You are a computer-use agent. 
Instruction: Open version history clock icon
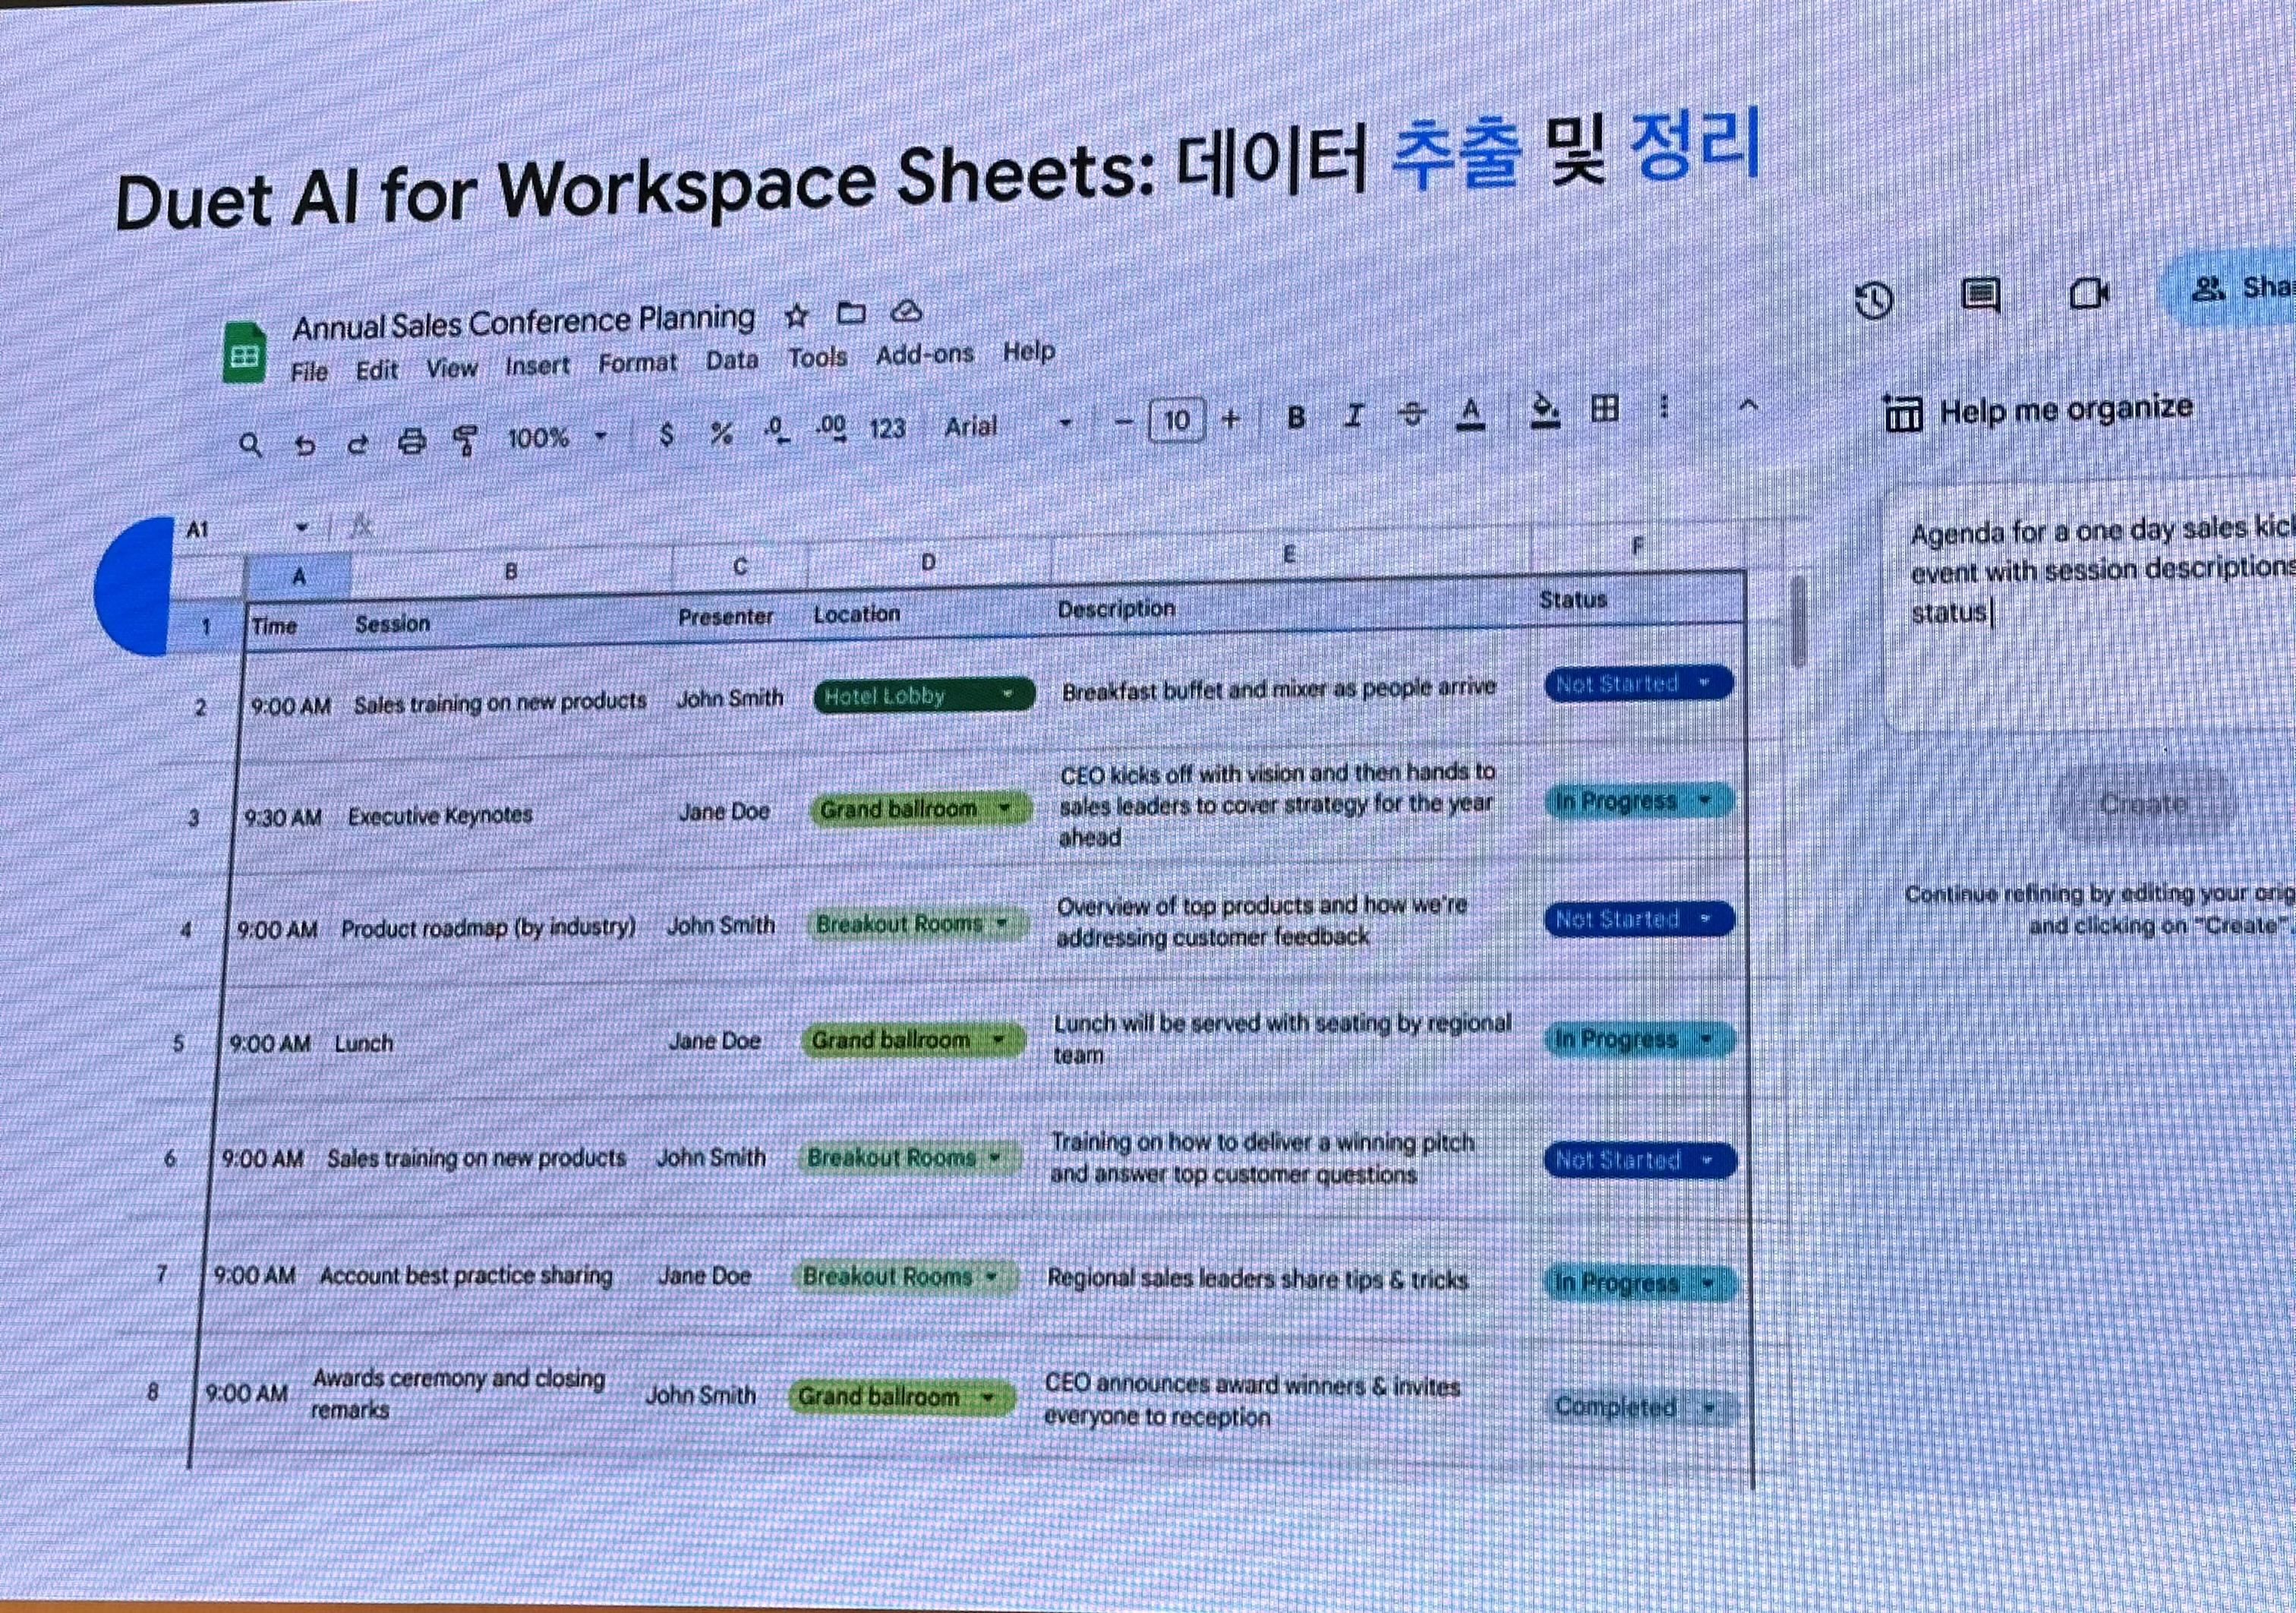[x=1874, y=301]
